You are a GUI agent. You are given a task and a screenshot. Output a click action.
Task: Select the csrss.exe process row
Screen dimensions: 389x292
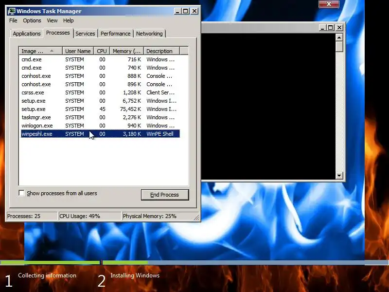click(100, 92)
